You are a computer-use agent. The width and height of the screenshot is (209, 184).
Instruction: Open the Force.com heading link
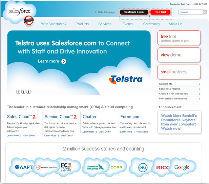[x=130, y=117]
